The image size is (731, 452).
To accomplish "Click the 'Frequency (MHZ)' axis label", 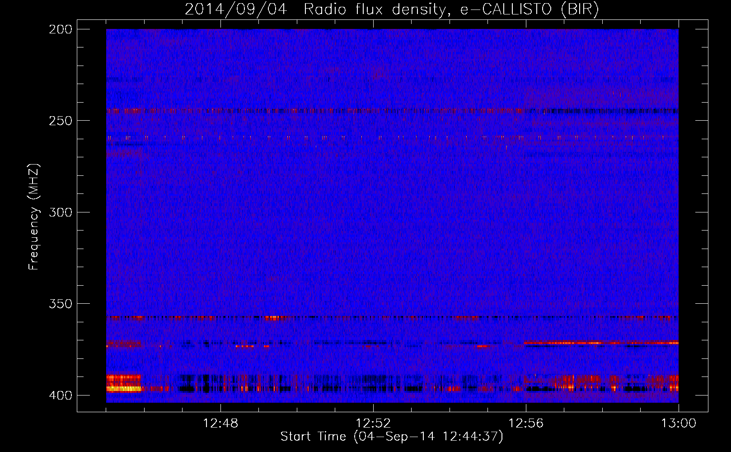I will tap(34, 217).
